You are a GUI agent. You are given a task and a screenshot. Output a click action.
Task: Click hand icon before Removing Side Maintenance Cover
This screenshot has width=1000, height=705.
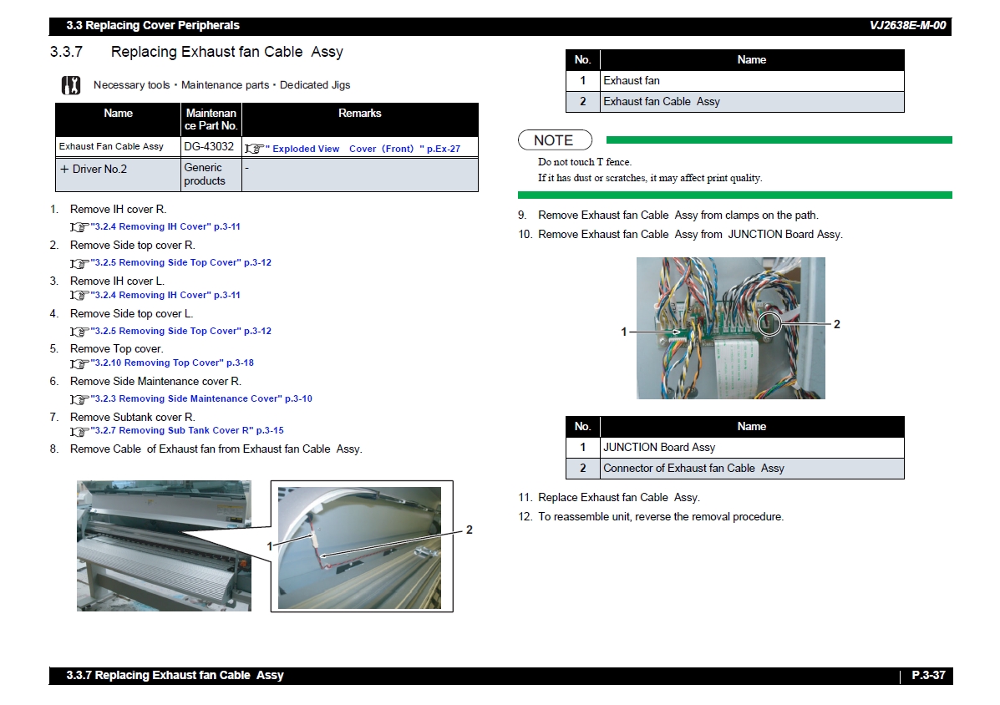[79, 399]
